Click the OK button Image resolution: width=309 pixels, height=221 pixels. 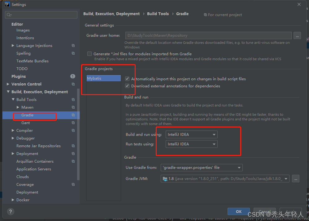click(x=239, y=211)
